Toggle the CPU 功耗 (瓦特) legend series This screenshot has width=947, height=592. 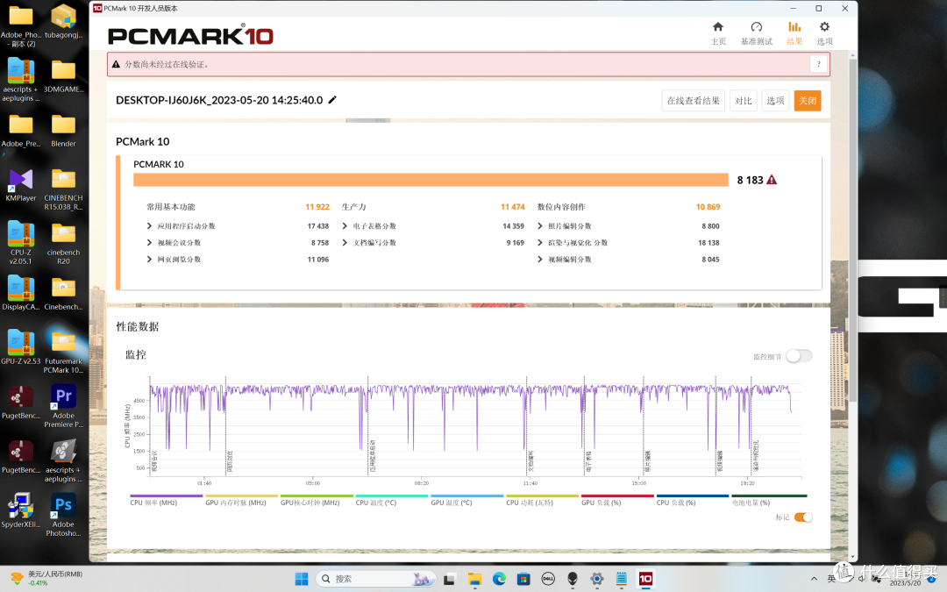click(x=543, y=501)
